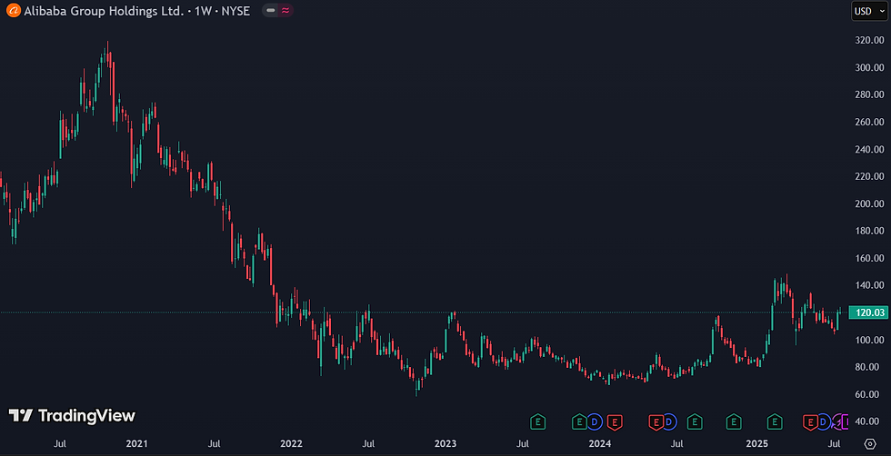891x456 pixels.
Task: Open the USD currency dropdown
Action: tap(869, 12)
